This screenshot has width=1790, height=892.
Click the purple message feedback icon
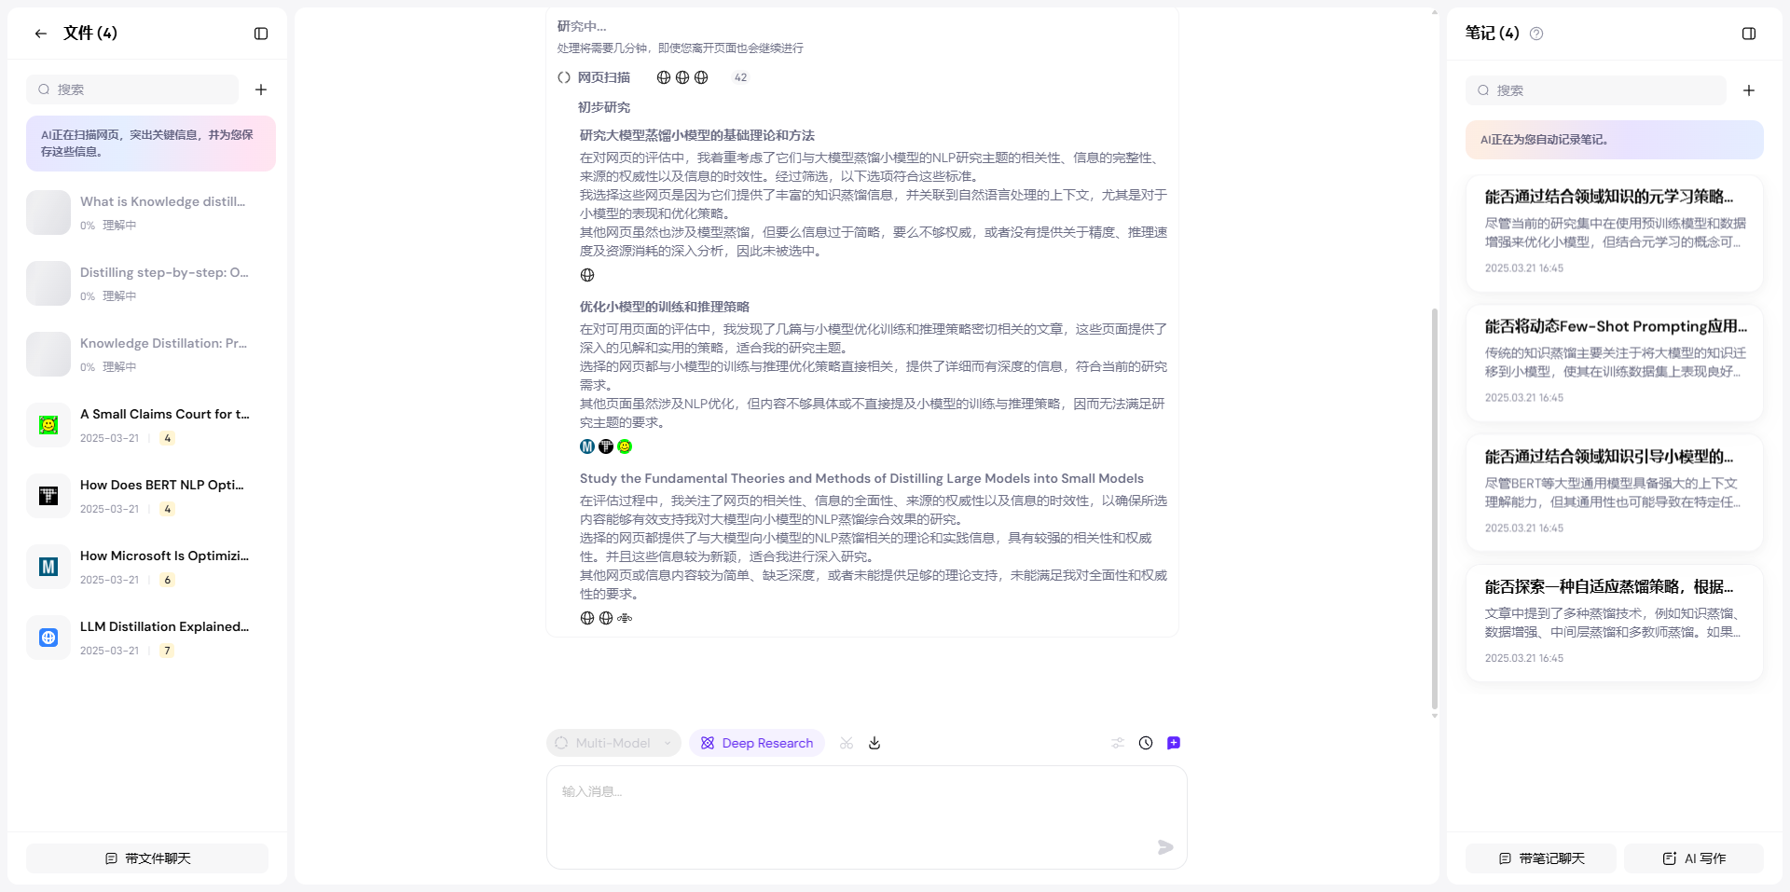(x=1174, y=743)
